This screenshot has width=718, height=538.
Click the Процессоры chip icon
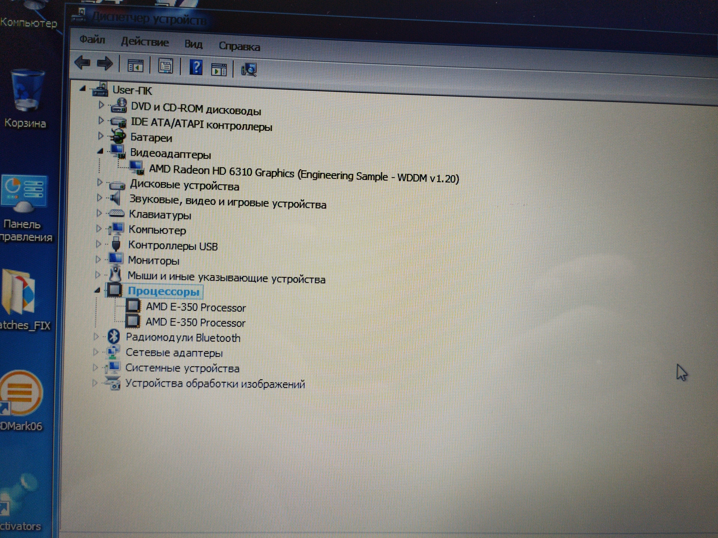(114, 290)
